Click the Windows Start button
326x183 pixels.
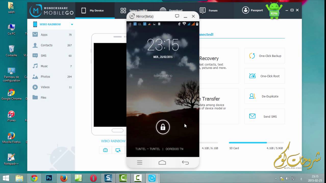pos(6,178)
